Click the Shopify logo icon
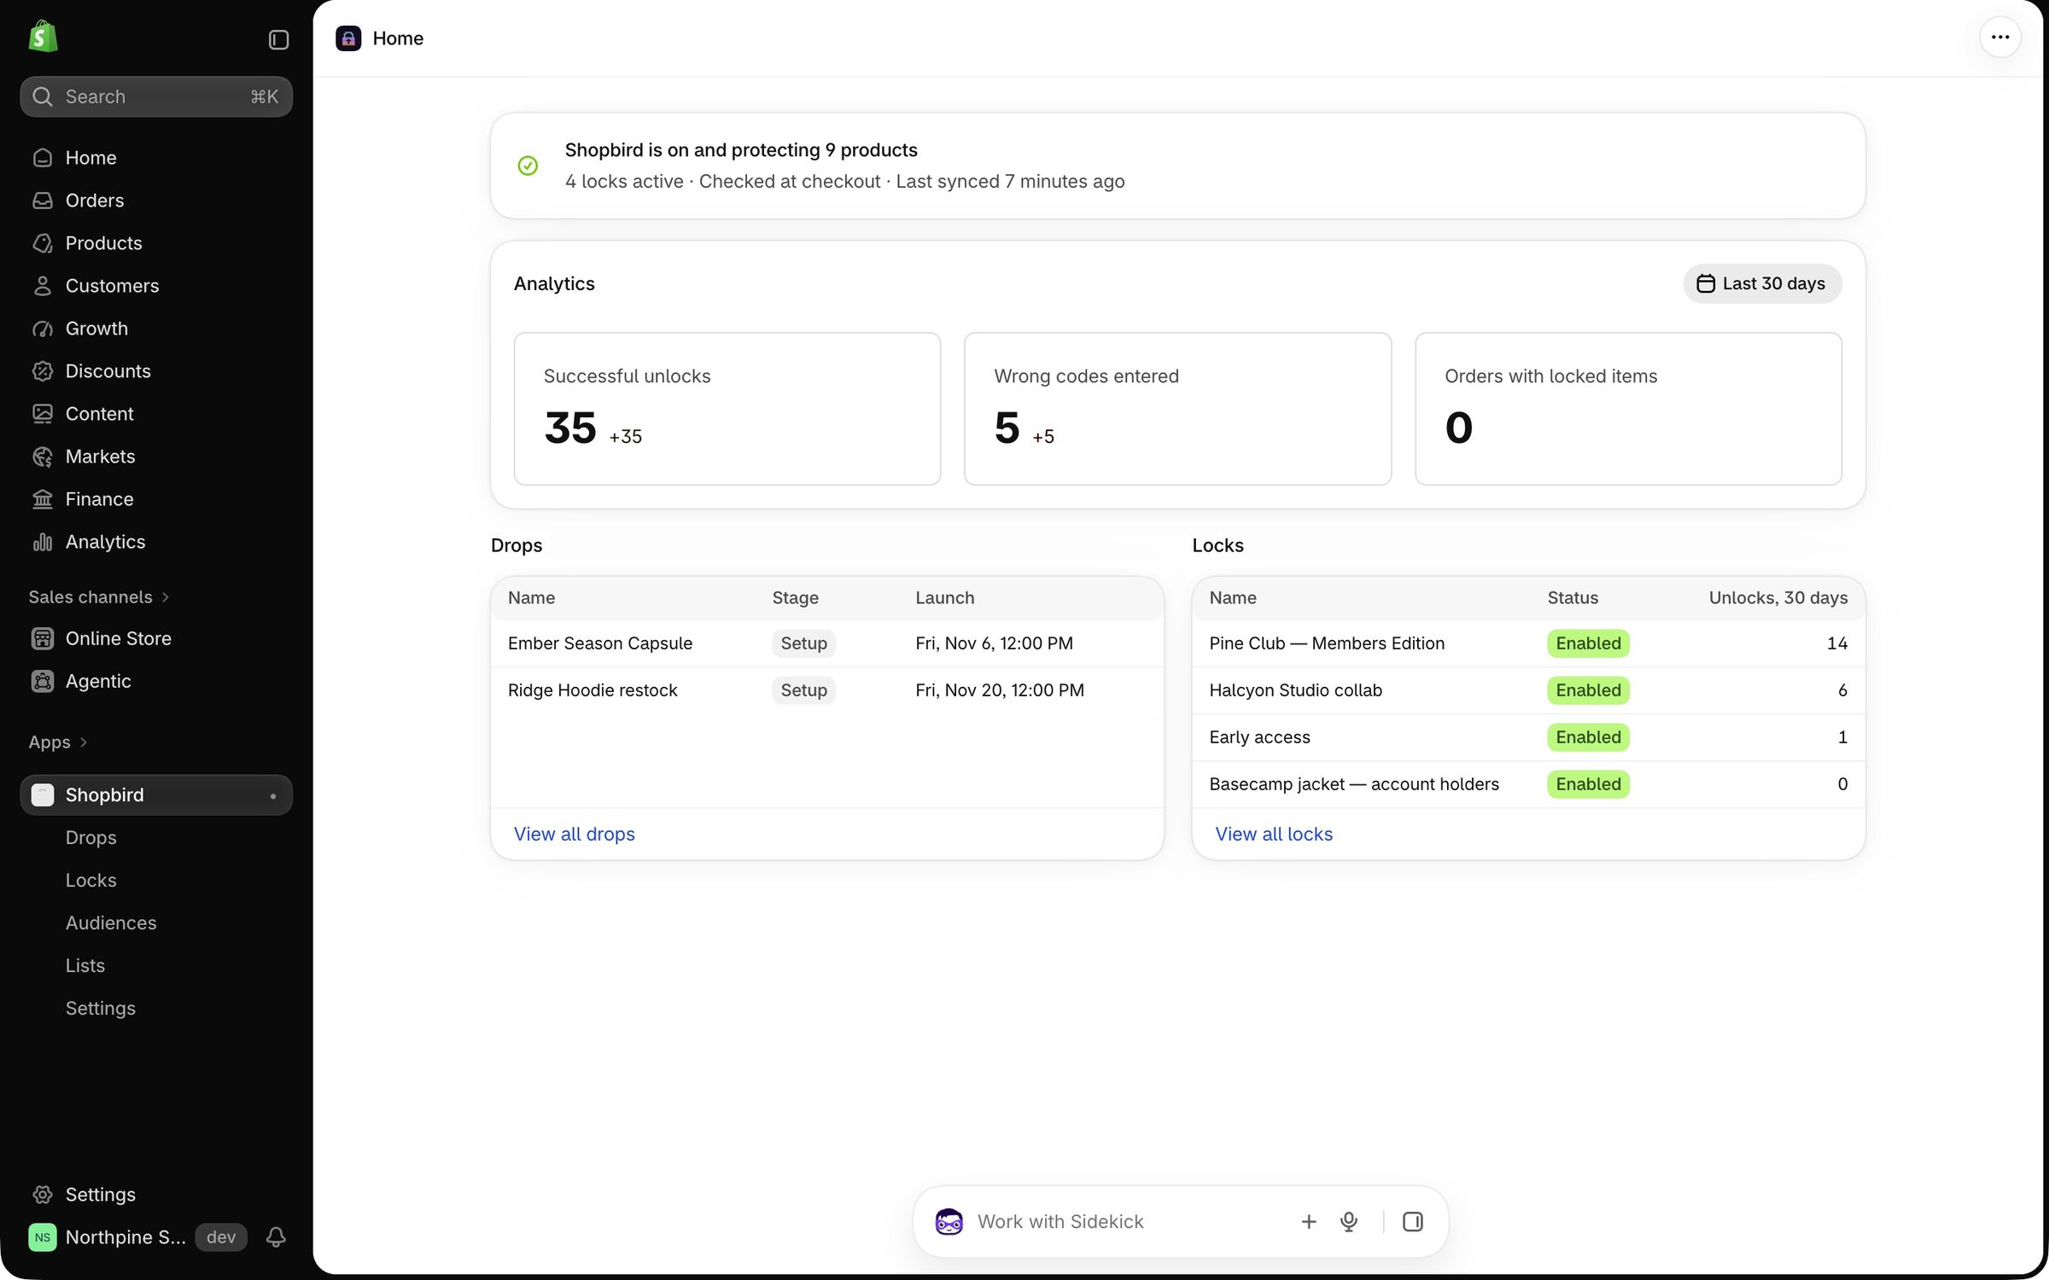The height and width of the screenshot is (1280, 2049). click(x=43, y=37)
